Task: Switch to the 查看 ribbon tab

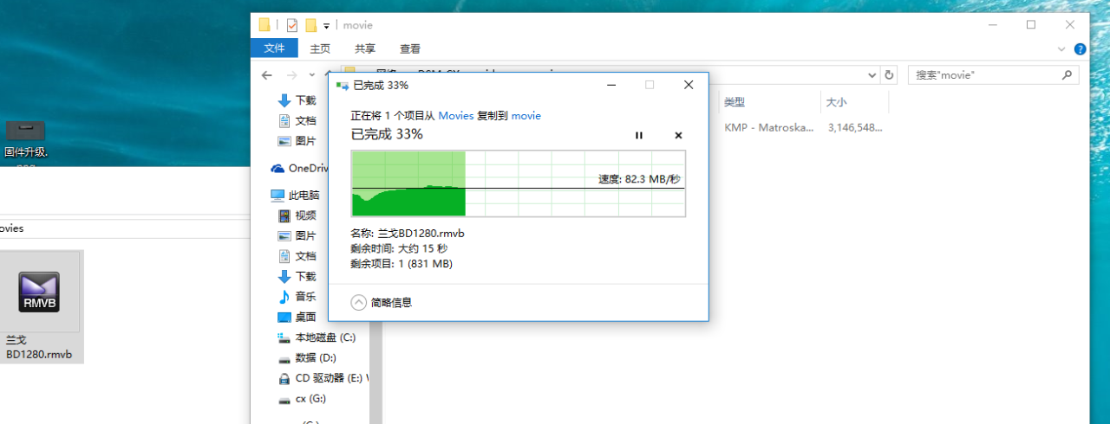Action: point(410,48)
